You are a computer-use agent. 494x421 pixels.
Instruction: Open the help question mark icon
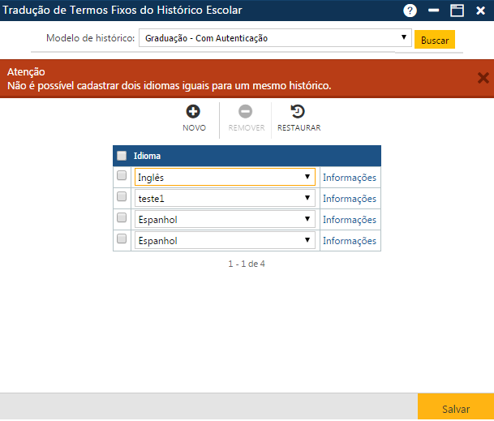coord(410,11)
